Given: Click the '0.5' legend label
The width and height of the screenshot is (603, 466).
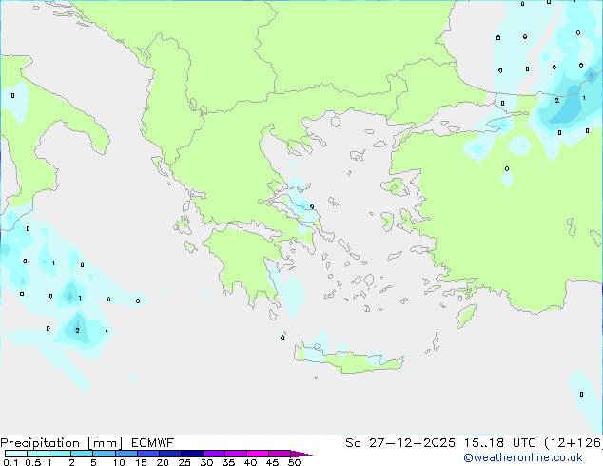Looking at the screenshot, I should click(33, 462).
